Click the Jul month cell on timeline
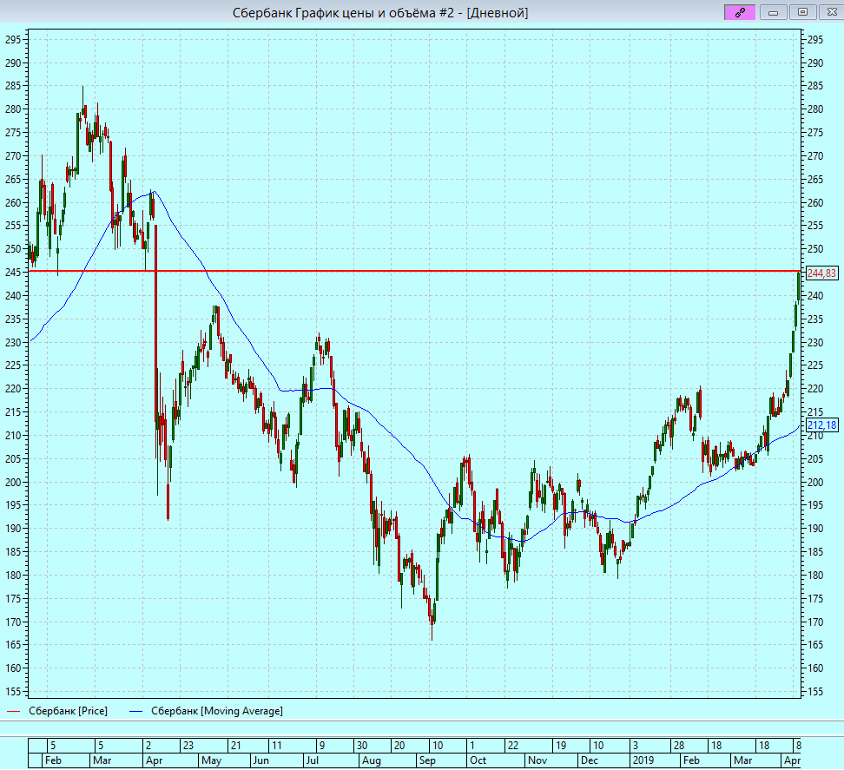Viewport: 844px width, 770px height. pyautogui.click(x=331, y=760)
